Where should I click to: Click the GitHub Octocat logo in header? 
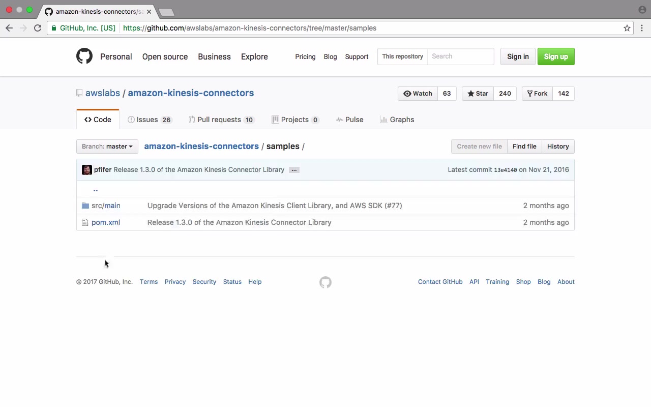click(84, 56)
